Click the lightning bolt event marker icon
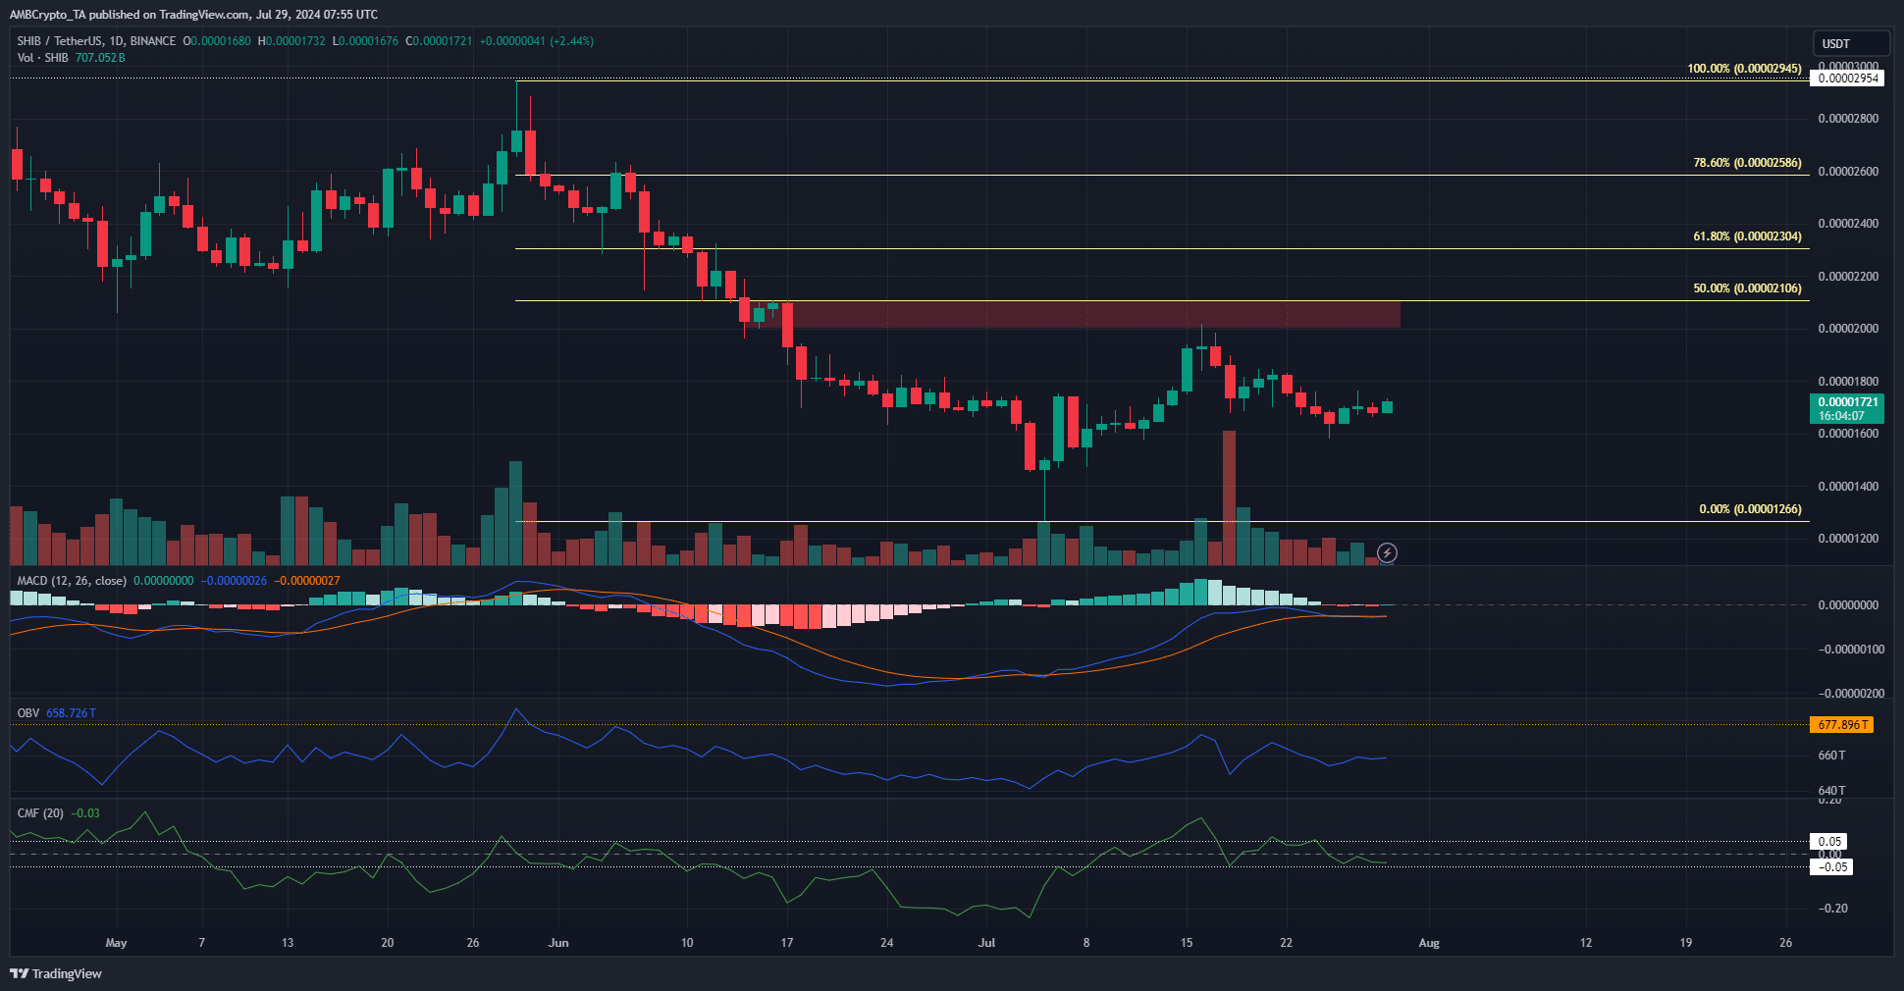Screen dimensions: 1904x991 pyautogui.click(x=1387, y=553)
